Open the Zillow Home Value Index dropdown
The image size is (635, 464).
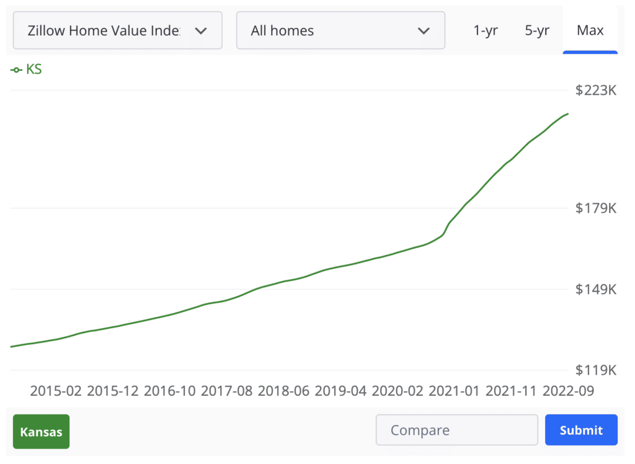(117, 30)
